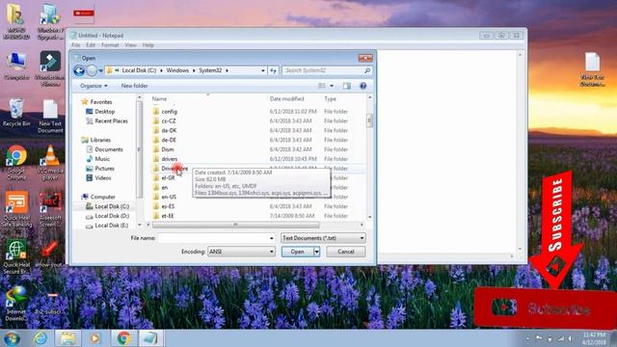
Task: Open Chrome from the taskbar
Action: point(123,338)
